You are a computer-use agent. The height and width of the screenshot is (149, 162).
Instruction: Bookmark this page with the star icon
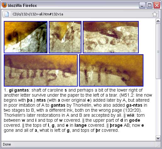[x=155, y=14]
